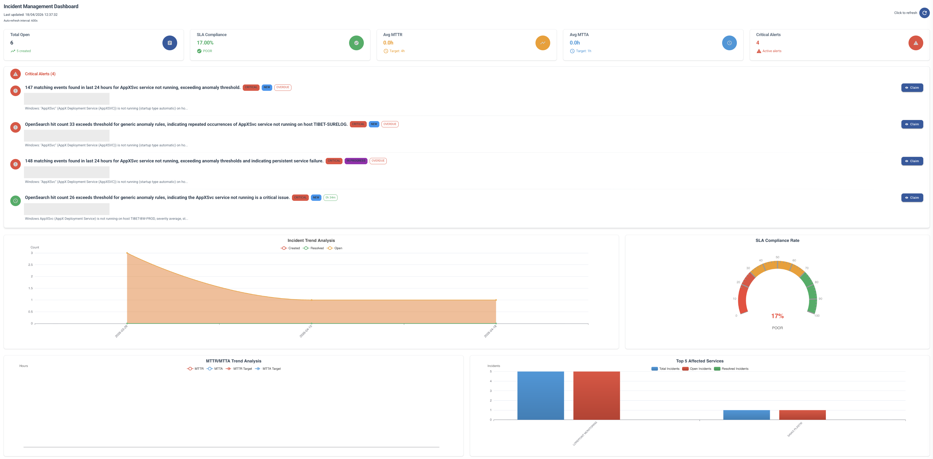The image size is (933, 459).
Task: Click the clipboard icon on the Total Open card
Action: (170, 43)
